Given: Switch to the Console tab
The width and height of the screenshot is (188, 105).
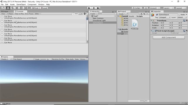Looking at the screenshot, I should click(x=20, y=11).
